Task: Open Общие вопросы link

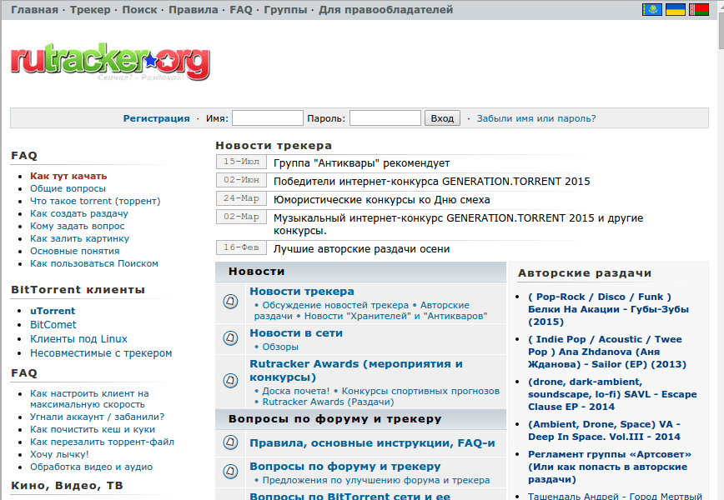Action: [68, 188]
